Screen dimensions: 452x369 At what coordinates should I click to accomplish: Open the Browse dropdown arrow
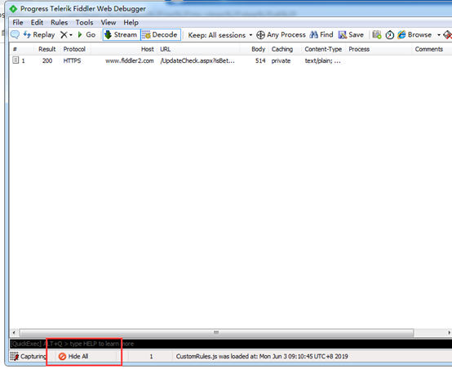click(439, 35)
